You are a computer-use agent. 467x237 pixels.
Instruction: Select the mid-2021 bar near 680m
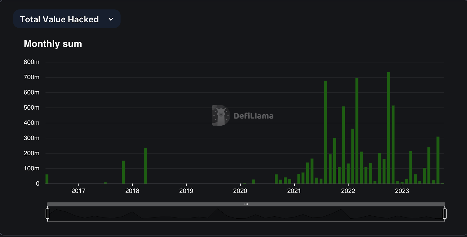pos(325,132)
